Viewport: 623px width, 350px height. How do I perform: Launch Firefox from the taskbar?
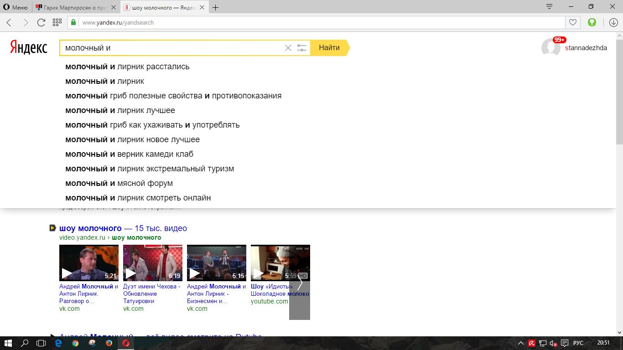(109, 343)
